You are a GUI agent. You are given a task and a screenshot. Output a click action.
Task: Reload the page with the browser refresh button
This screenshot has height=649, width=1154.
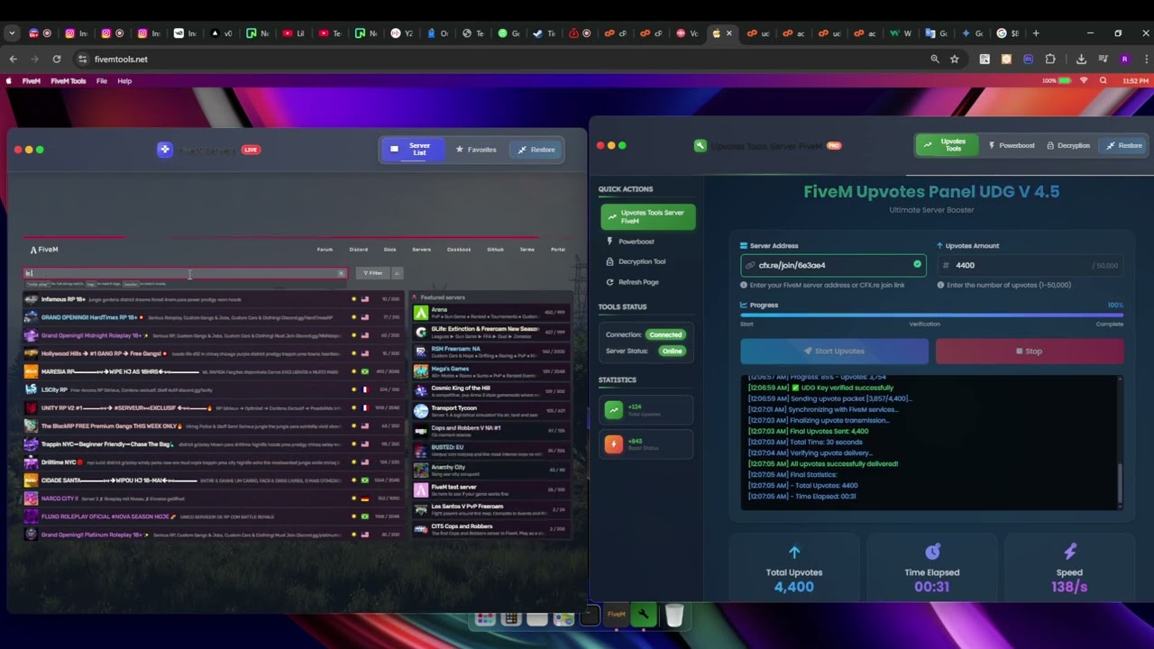pyautogui.click(x=56, y=59)
